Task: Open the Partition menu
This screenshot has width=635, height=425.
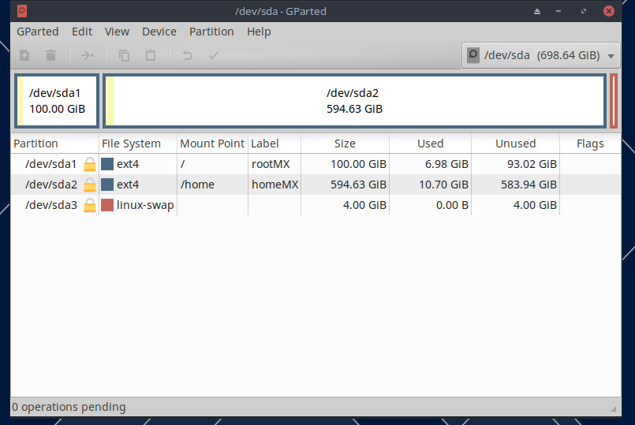Action: [x=211, y=32]
